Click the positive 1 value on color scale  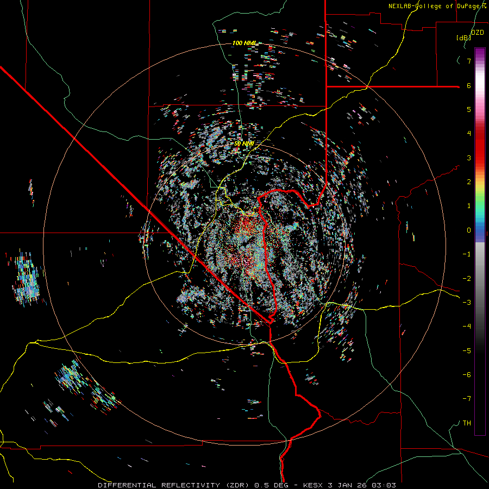(469, 206)
